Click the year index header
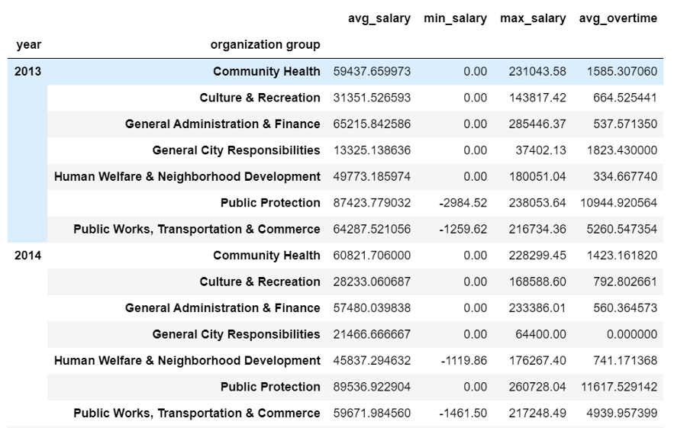 coord(29,45)
